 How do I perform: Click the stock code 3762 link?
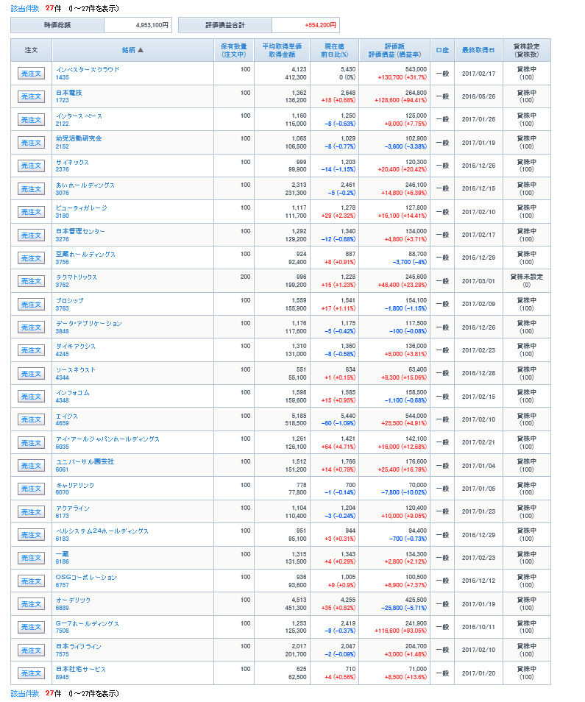[63, 285]
